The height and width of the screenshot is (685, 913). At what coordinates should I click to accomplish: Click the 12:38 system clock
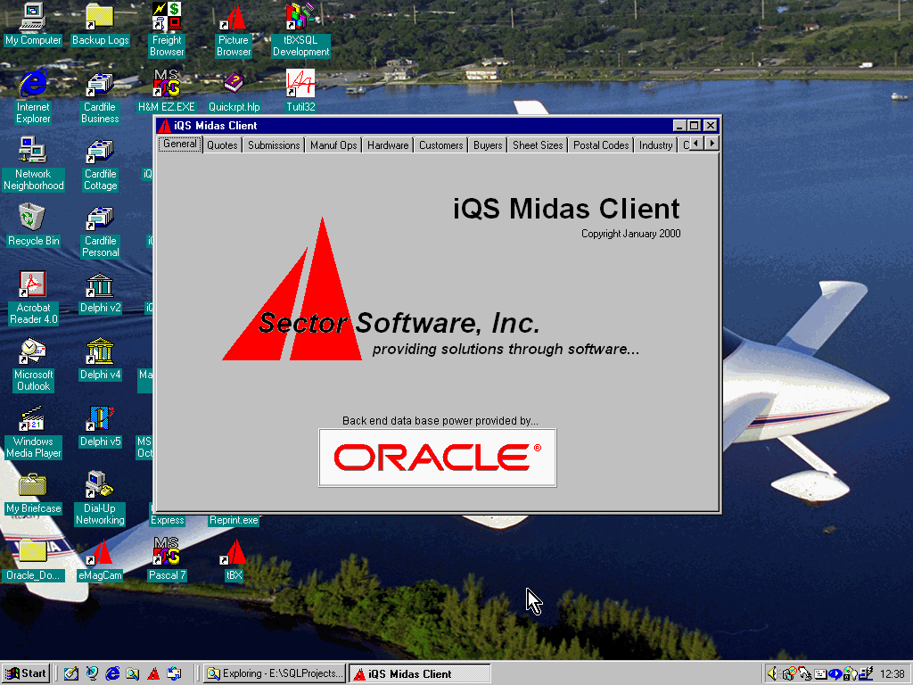(x=892, y=674)
